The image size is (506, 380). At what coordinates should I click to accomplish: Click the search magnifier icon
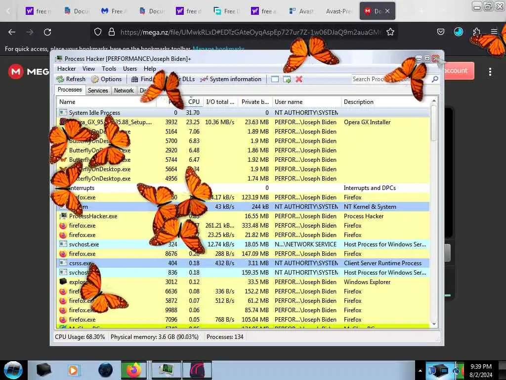(x=435, y=79)
